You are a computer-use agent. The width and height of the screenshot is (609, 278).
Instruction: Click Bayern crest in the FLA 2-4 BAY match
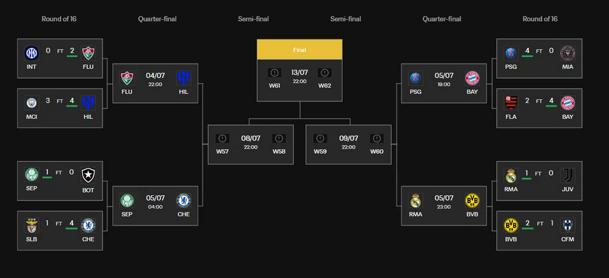[568, 103]
